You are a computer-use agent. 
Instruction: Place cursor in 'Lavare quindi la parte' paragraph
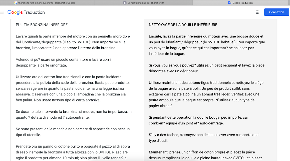pos(73,42)
